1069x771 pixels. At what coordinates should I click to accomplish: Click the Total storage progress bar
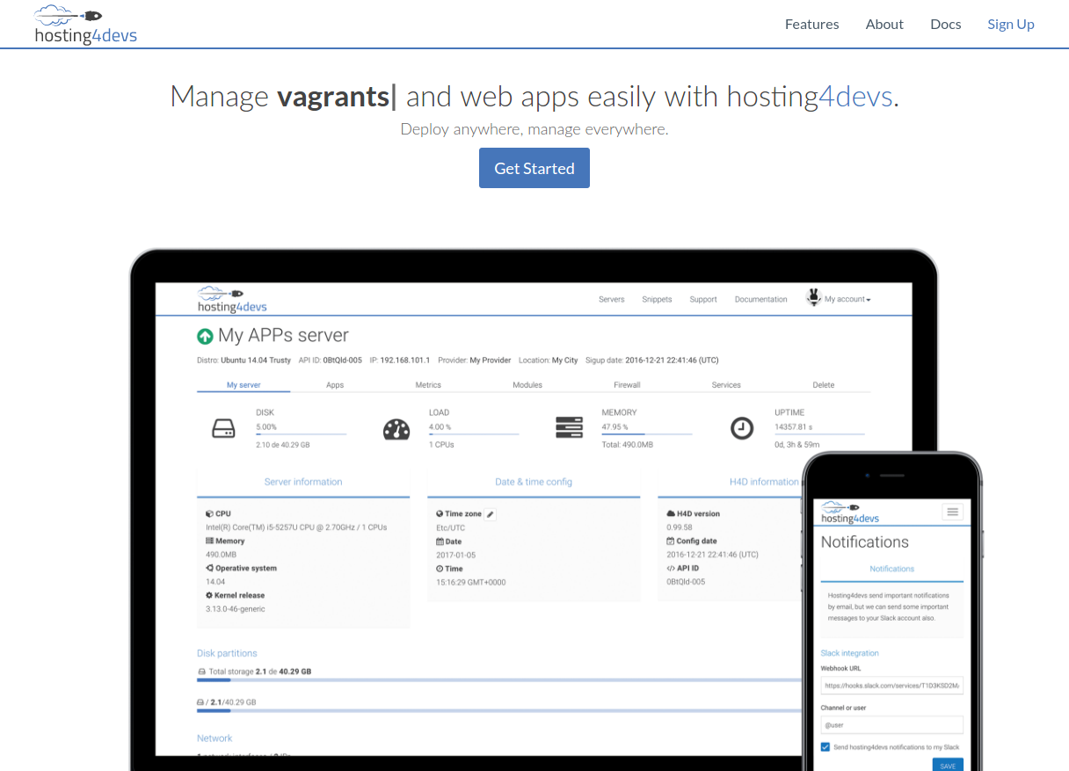pos(499,680)
